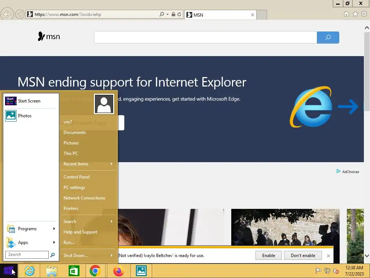Refresh the MSN page
Screen dimensions: 370x278
[x=179, y=14]
